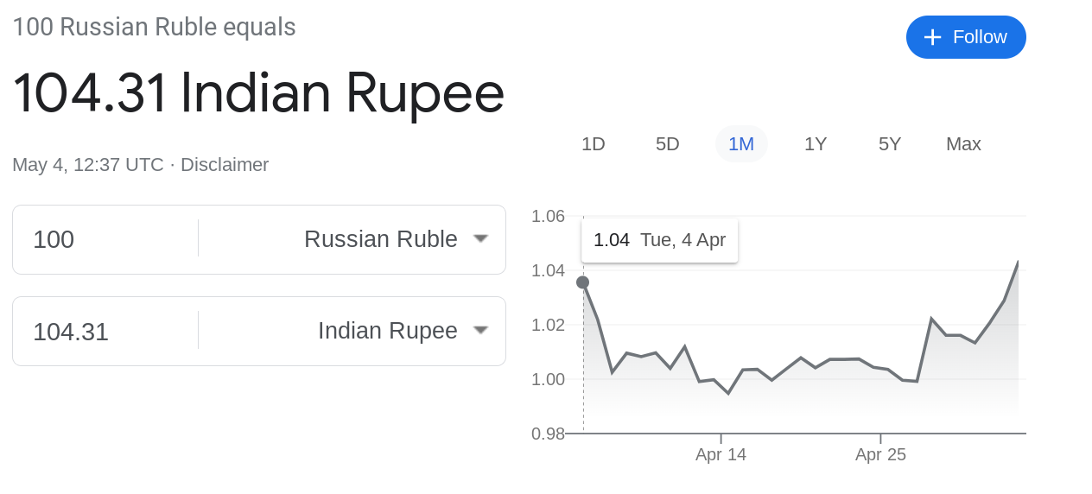Select the 1M chart range
Viewport: 1092px width, 494px height.
pos(741,144)
